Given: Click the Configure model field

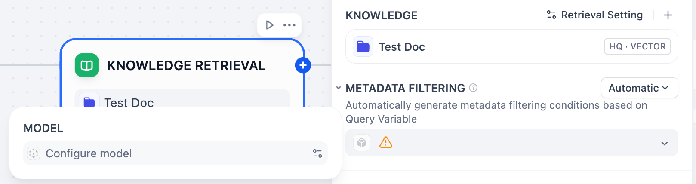Looking at the screenshot, I should click(x=163, y=153).
